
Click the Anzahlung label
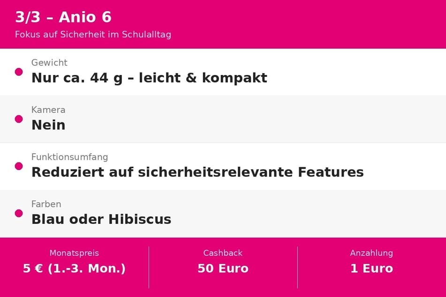(x=371, y=253)
